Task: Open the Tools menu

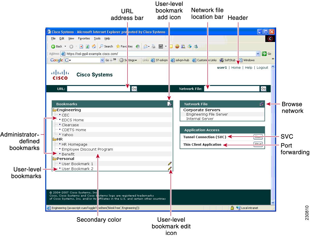Action: [97, 38]
